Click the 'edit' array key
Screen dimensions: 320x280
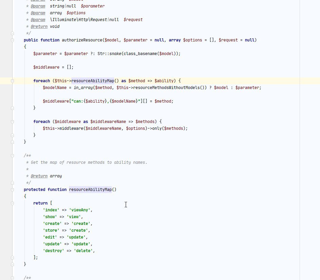click(50, 237)
